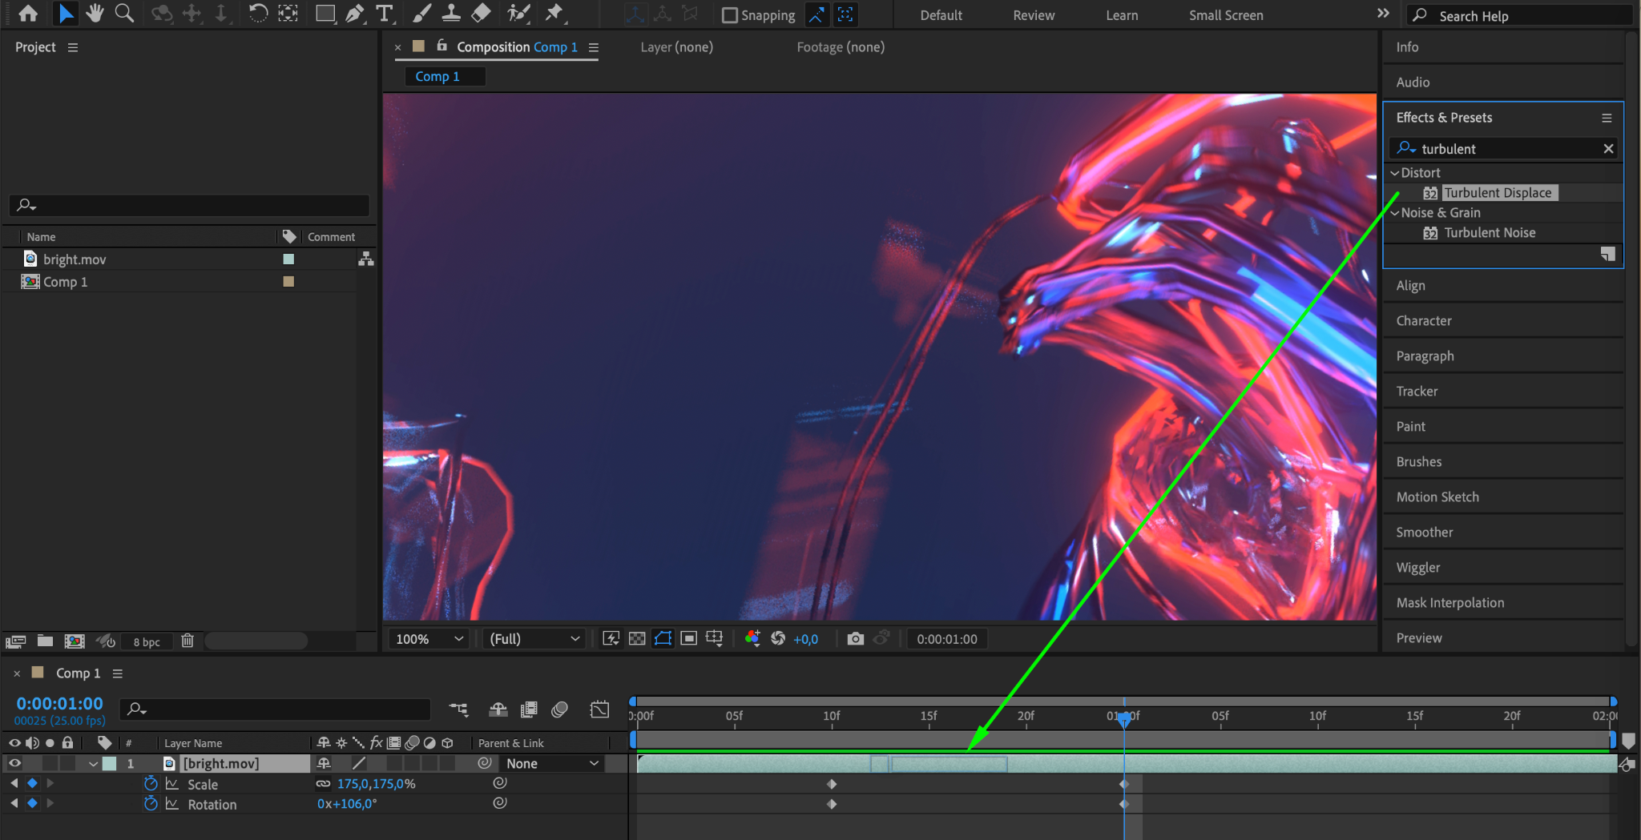Switch to the Review workspace
This screenshot has width=1641, height=840.
click(x=1034, y=15)
